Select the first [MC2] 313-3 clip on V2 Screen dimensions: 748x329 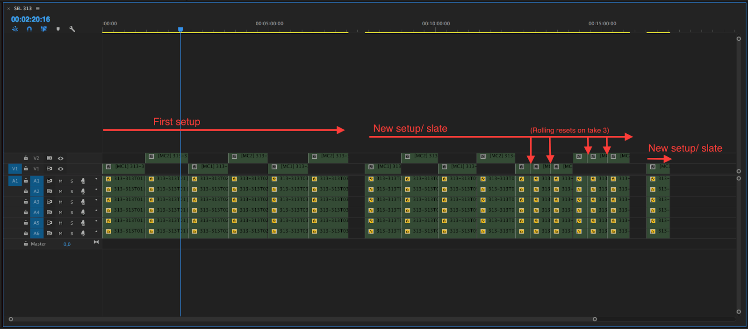coord(167,158)
